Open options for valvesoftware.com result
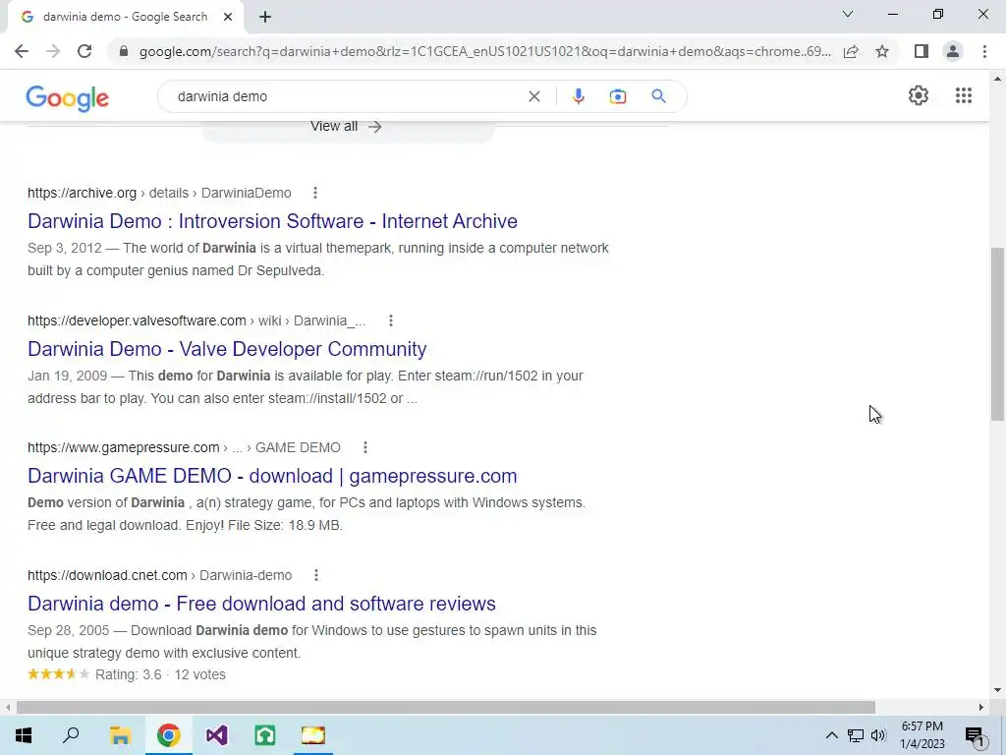Viewport: 1006px width, 755px height. tap(391, 320)
